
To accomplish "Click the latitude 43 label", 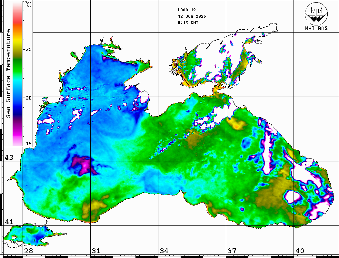I will (9, 158).
